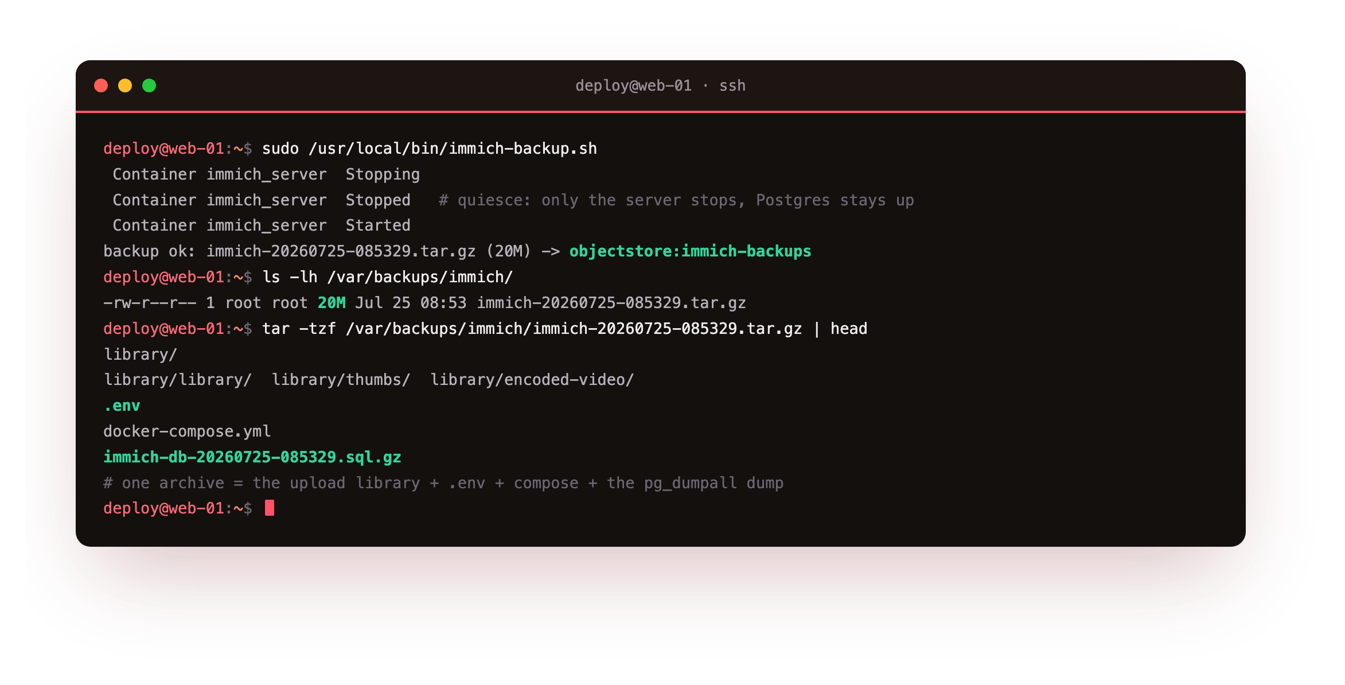1345x685 pixels.
Task: Click the word 'Stopped' in container output
Action: pyautogui.click(x=378, y=200)
